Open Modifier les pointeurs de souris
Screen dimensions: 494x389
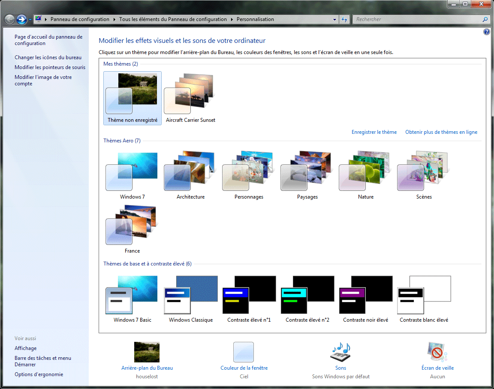pyautogui.click(x=50, y=67)
